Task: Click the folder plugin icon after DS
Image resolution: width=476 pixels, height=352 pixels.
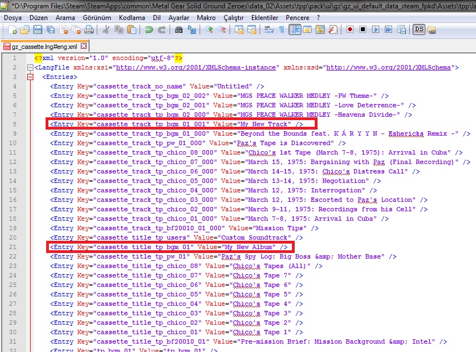Action: (x=432, y=29)
